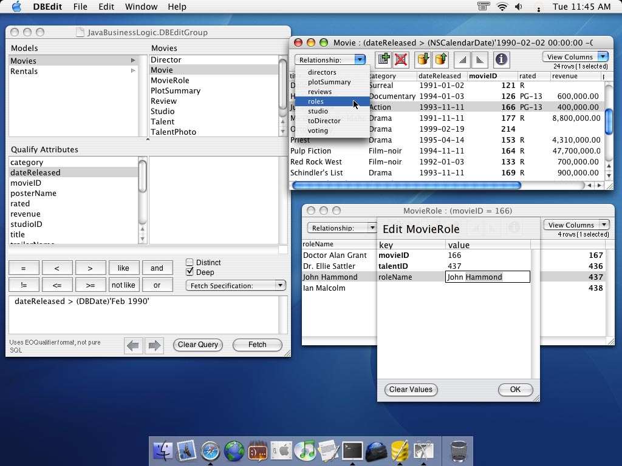Launch iTunes from the Dock
This screenshot has height=466, width=622.
(305, 451)
